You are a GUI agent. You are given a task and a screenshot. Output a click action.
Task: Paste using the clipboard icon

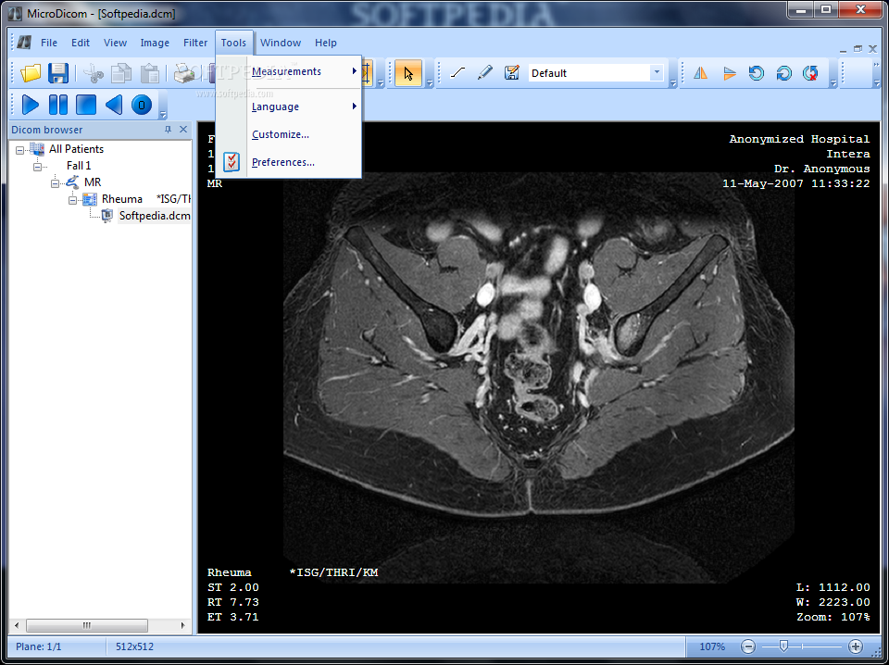click(x=150, y=73)
